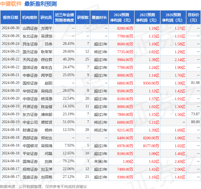Click analyst name 库宏垚
Screen dimensions: 201x189
click(46, 67)
